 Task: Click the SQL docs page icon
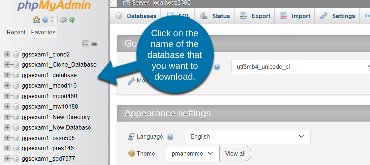pyautogui.click(x=54, y=20)
